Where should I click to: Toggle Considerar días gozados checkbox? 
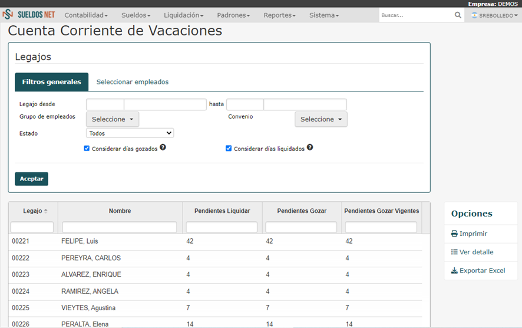point(87,148)
